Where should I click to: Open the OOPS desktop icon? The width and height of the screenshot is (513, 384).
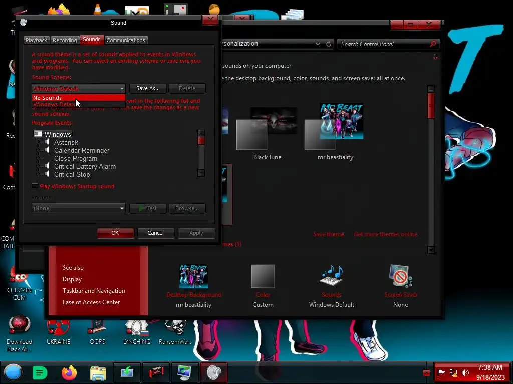click(x=97, y=333)
